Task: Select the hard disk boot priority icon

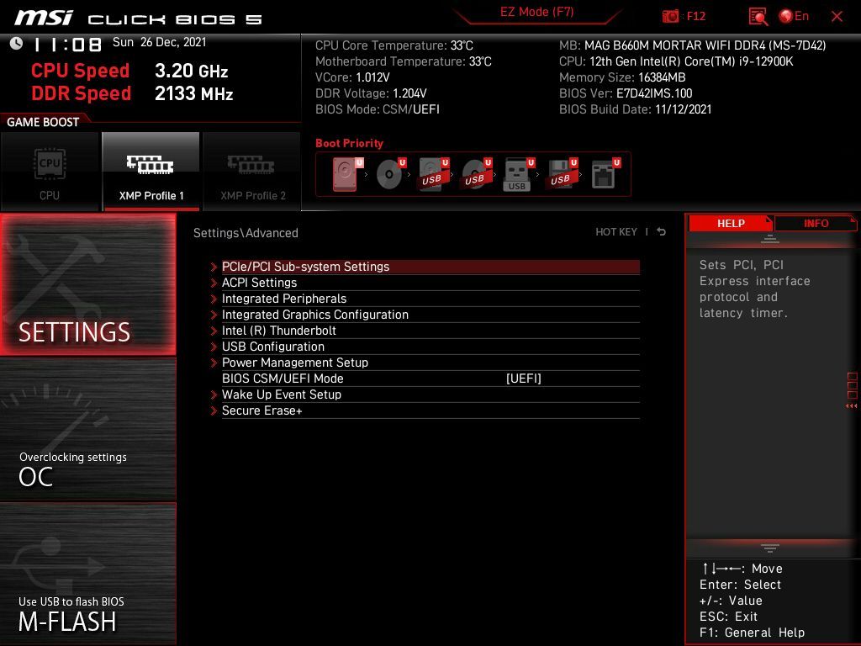Action: click(x=346, y=175)
